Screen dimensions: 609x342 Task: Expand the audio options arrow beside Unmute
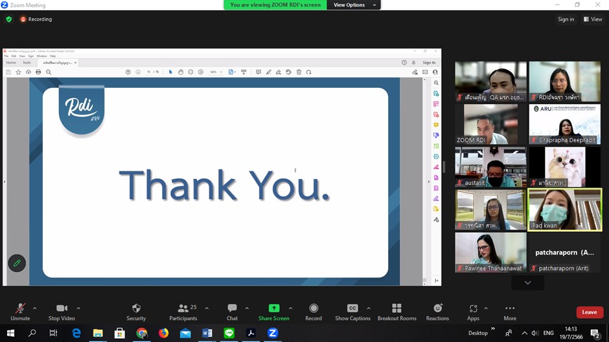[x=34, y=308]
